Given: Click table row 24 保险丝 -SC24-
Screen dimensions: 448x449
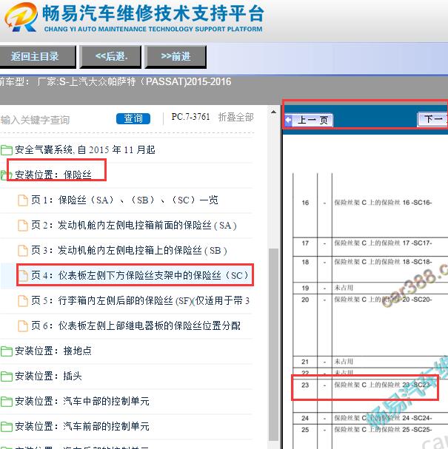Looking at the screenshot, I should (370, 418).
